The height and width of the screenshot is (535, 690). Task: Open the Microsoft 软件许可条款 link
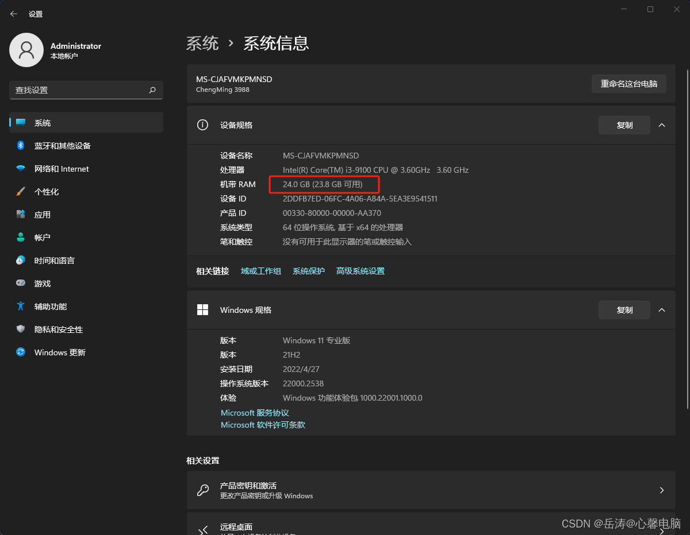coord(263,425)
